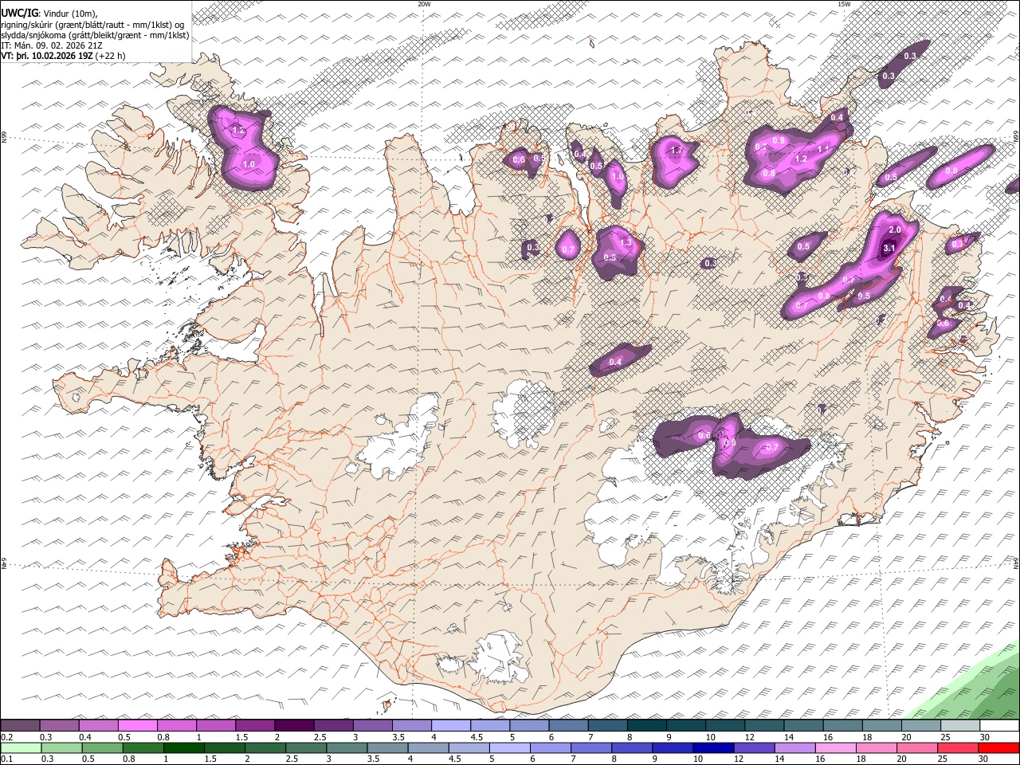Select the upper legend swatch starting at 1.5
This screenshot has width=1020, height=765.
coord(254,726)
